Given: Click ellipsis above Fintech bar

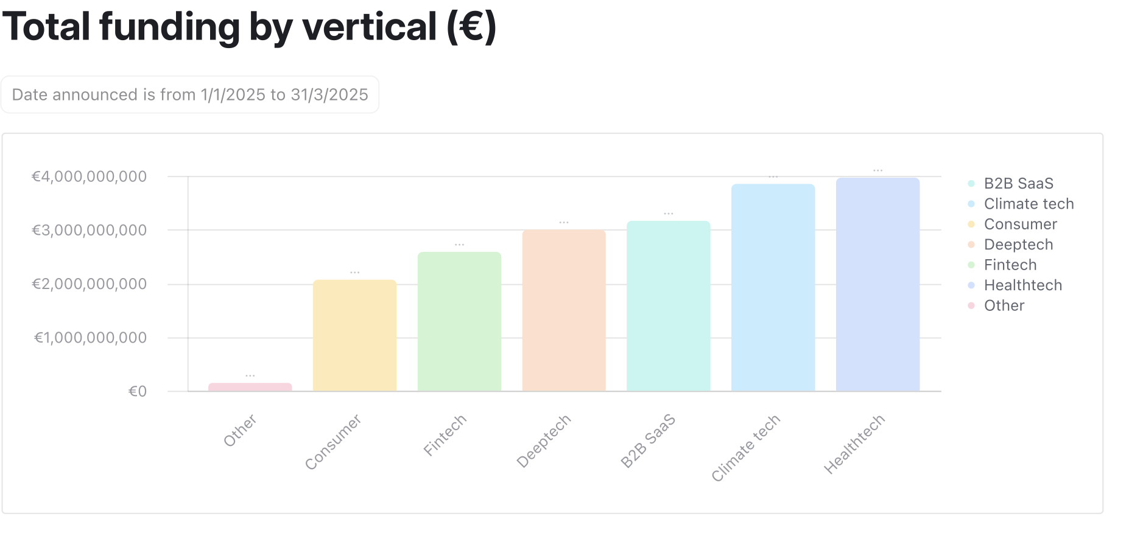Looking at the screenshot, I should point(459,245).
